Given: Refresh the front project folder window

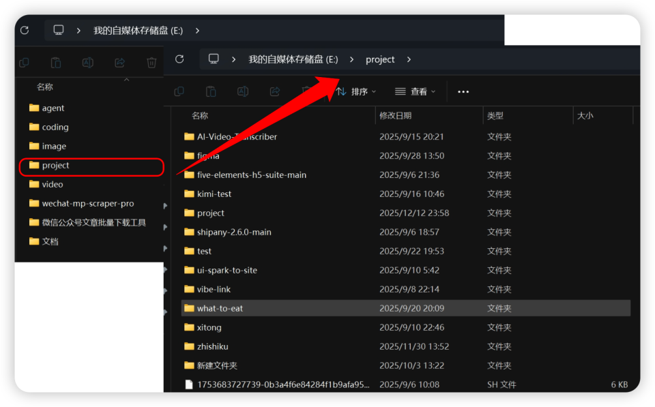Looking at the screenshot, I should (x=179, y=59).
